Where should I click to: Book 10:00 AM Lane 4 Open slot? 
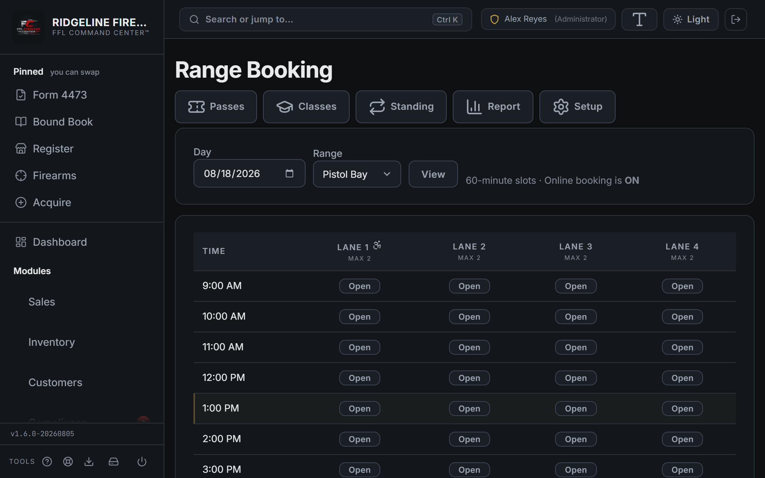coord(682,317)
